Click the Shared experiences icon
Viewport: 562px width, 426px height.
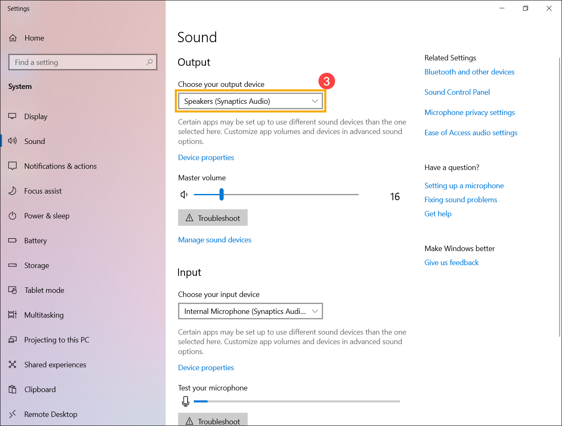coord(12,364)
